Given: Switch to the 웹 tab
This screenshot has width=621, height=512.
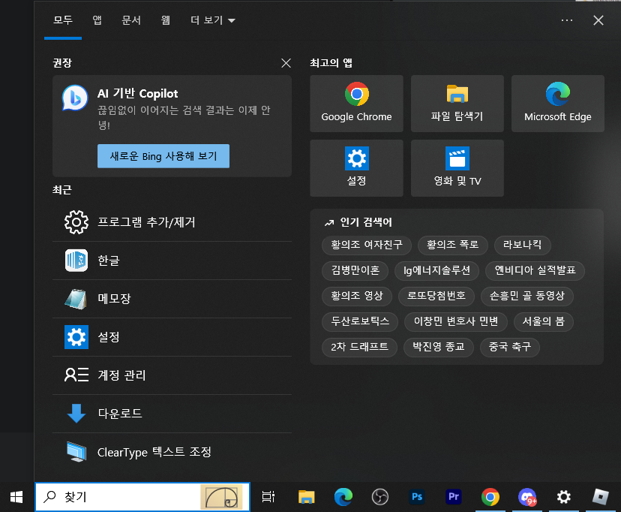Looking at the screenshot, I should [165, 20].
